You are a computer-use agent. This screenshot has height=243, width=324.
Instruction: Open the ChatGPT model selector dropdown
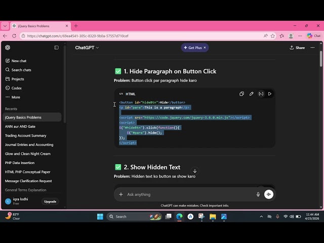pyautogui.click(x=87, y=48)
